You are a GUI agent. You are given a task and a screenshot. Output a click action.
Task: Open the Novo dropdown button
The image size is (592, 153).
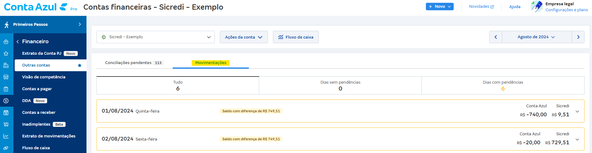440,7
